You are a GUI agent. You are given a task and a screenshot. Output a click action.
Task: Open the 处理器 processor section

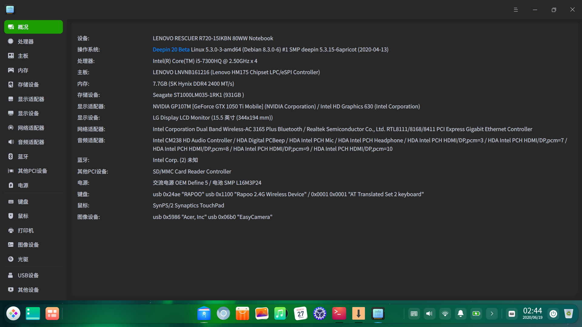click(33, 41)
